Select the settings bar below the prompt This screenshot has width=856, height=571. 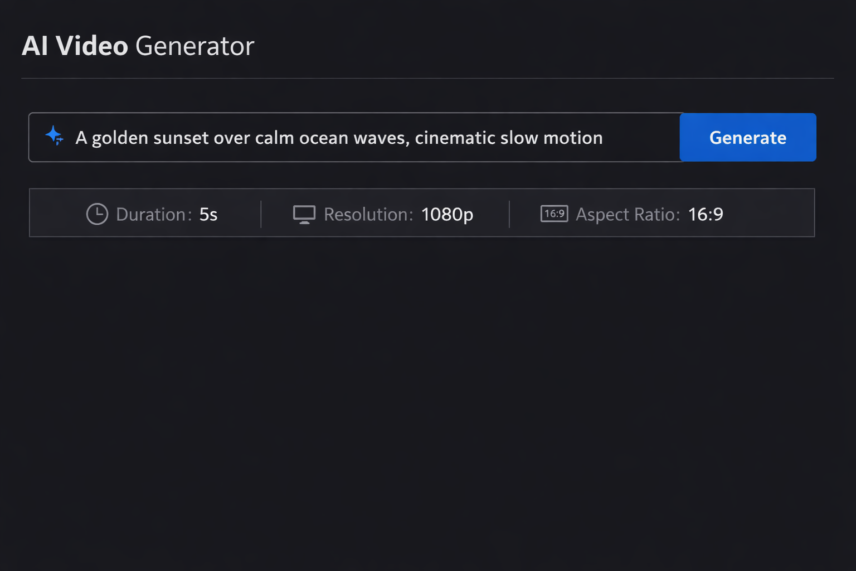[422, 212]
